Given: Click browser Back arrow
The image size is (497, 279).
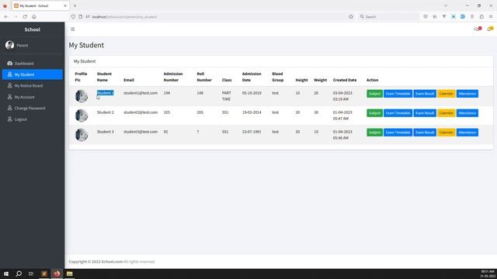Looking at the screenshot, I should coord(6,16).
